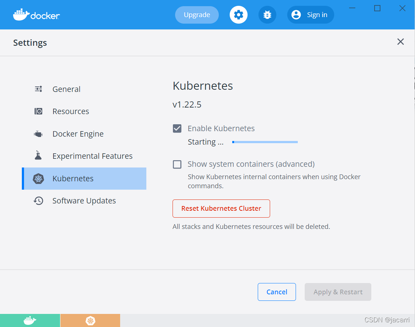415x327 pixels.
Task: Click 'All stacks and Kubernetes resources will be deleted.'
Action: [x=251, y=227]
